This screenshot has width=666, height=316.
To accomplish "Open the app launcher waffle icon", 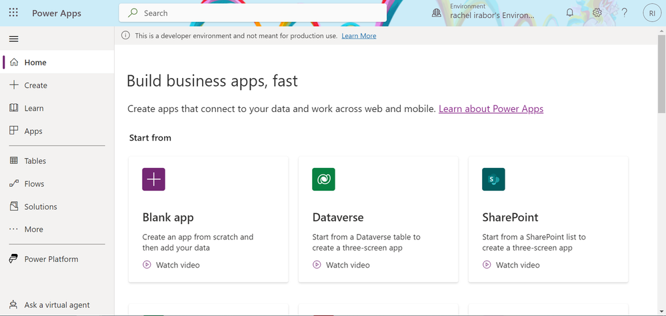I will point(13,13).
